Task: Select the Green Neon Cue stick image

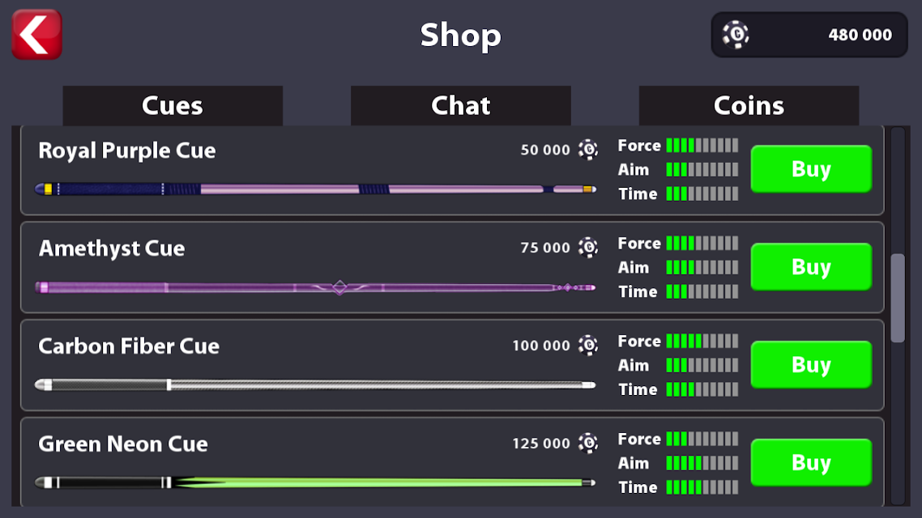Action: 316,482
